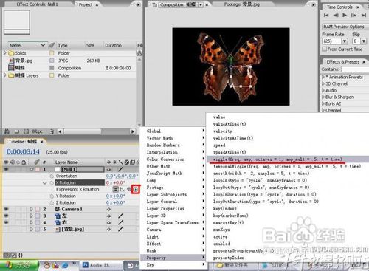Collapse the X Rotation property
Viewport: 369px width, 271px height.
[45, 183]
